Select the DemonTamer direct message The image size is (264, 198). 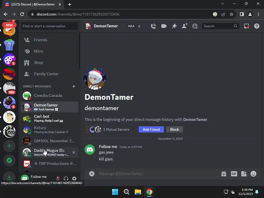click(x=49, y=107)
